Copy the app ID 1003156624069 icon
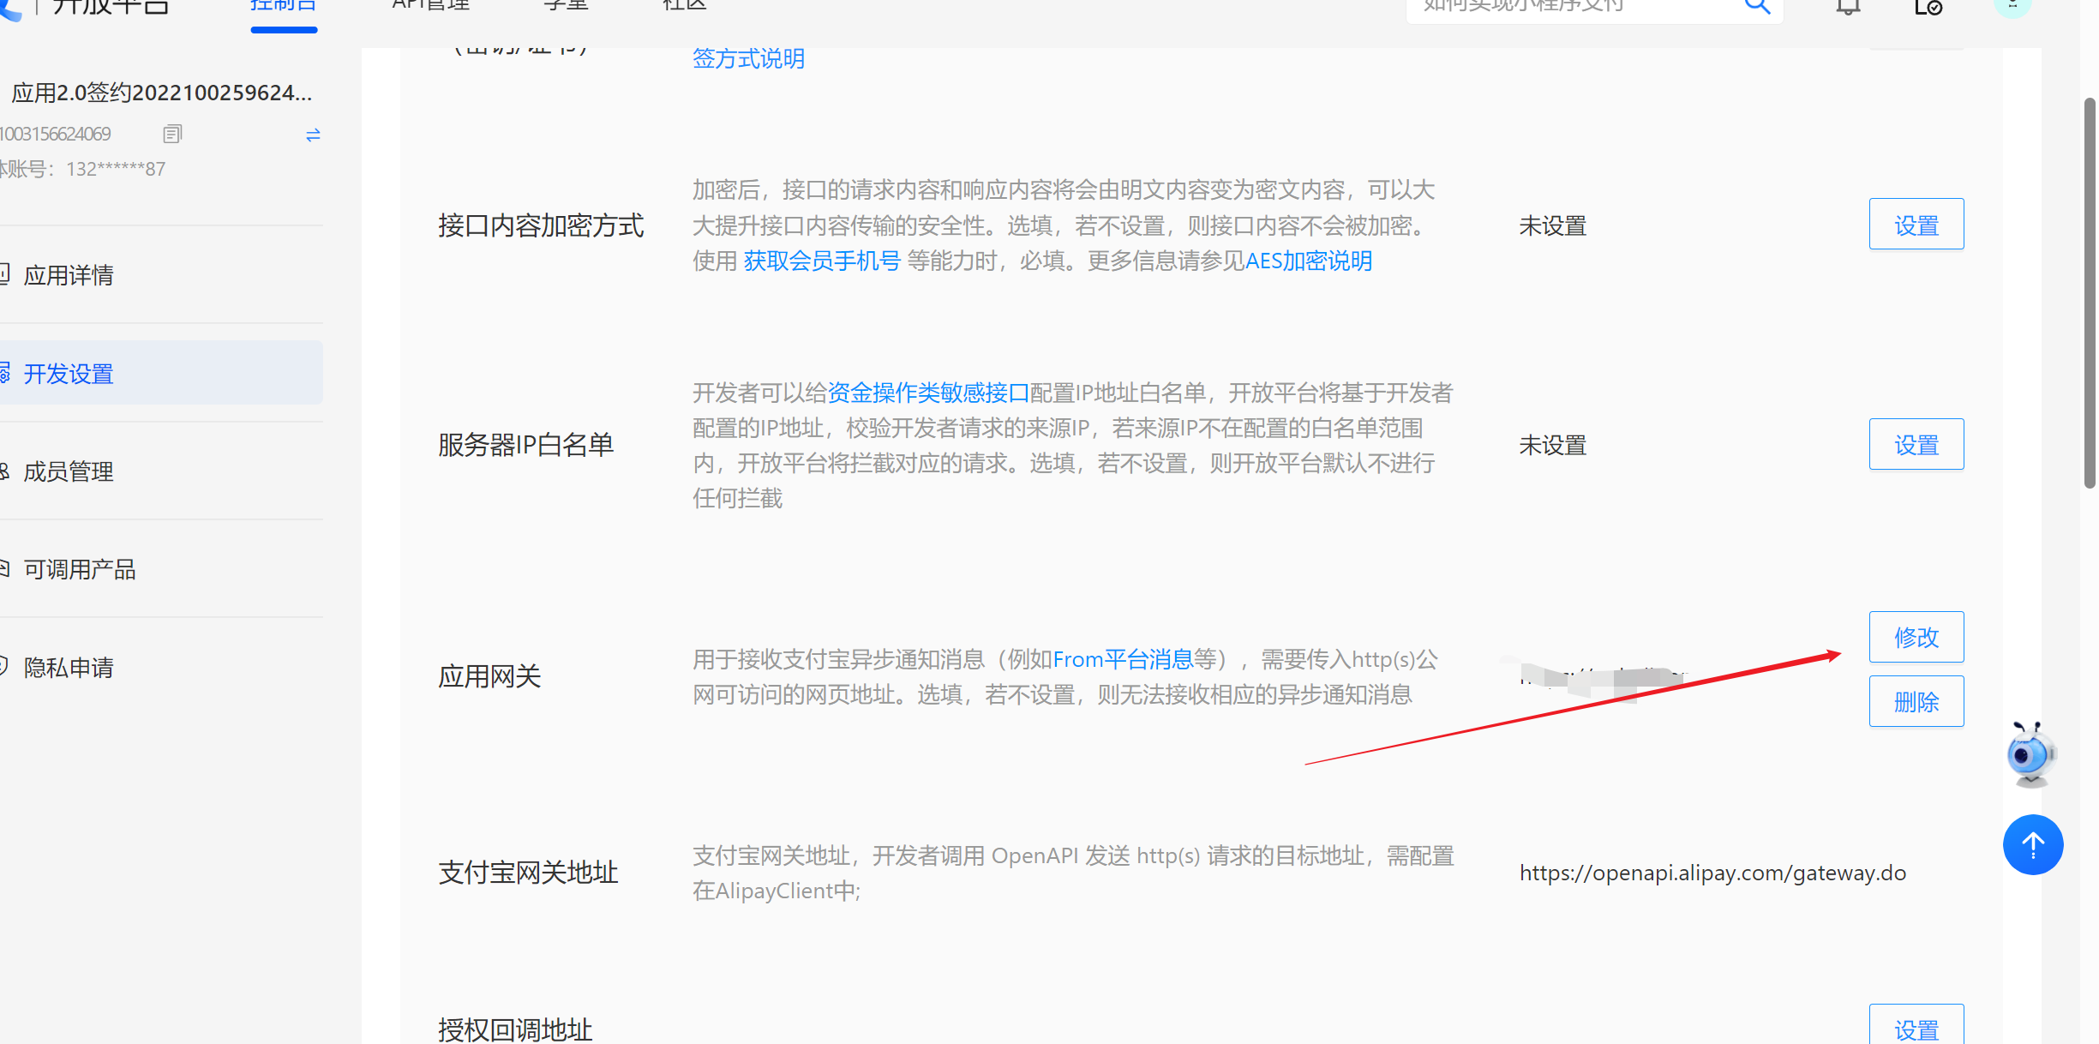Viewport: 2099px width, 1044px height. click(172, 134)
